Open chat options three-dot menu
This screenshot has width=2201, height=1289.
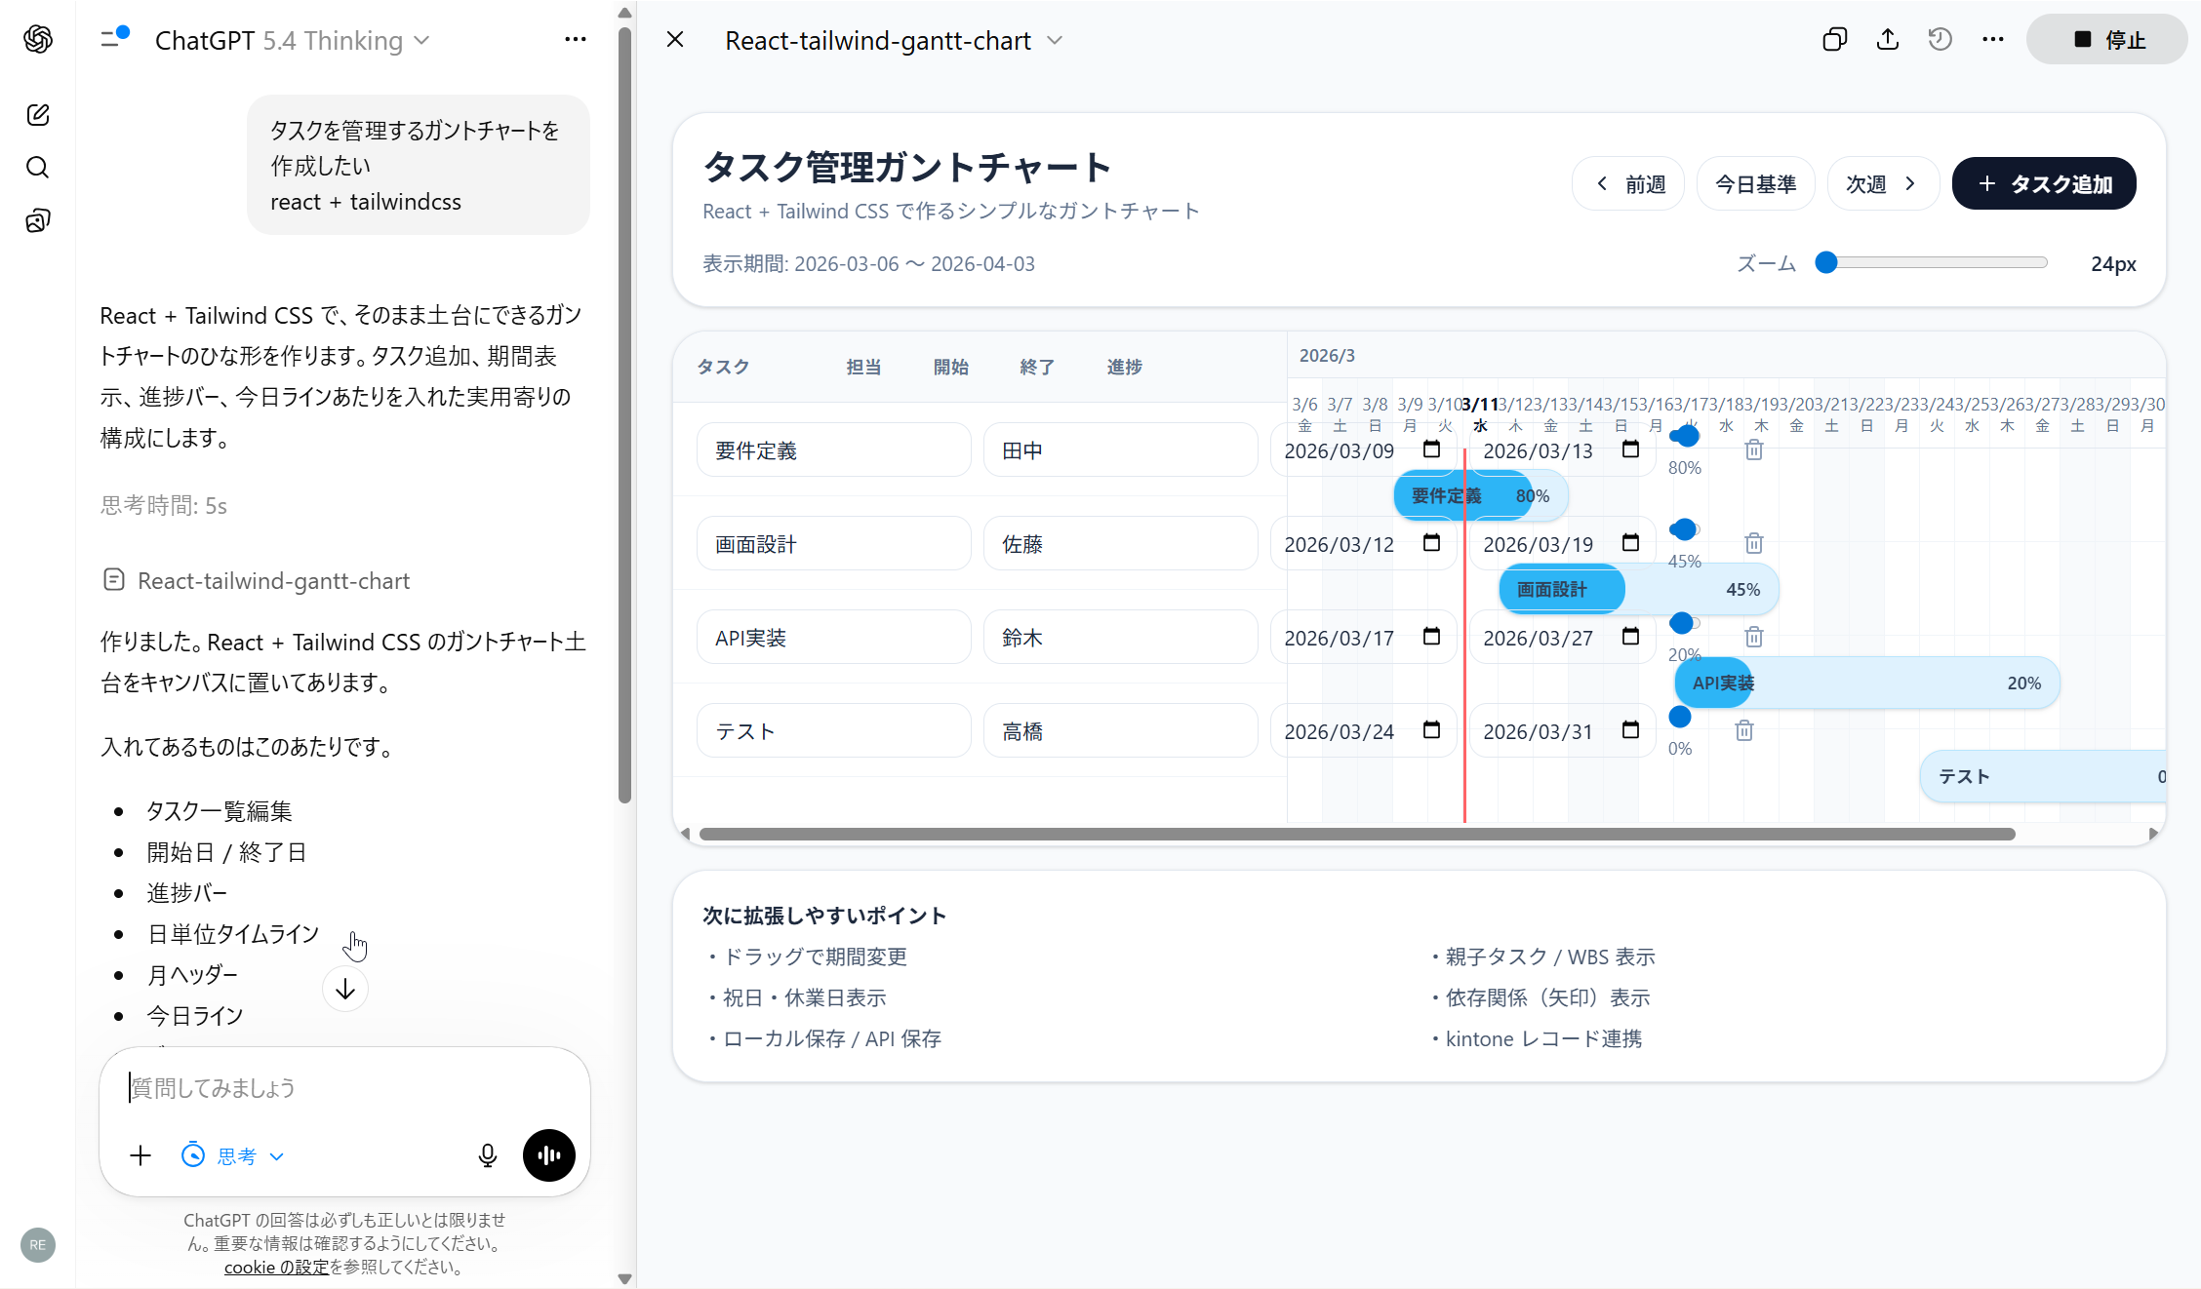point(575,39)
